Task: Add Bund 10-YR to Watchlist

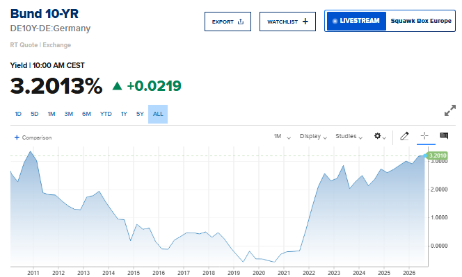Action: point(287,22)
